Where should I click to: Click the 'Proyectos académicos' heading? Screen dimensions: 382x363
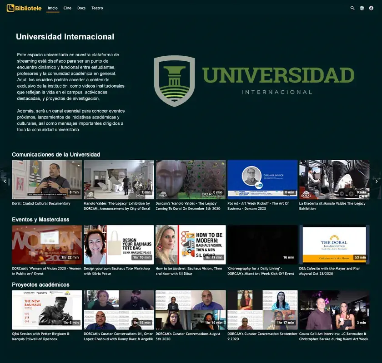click(40, 285)
